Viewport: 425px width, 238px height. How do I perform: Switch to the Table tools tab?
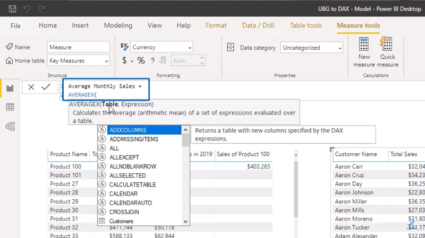click(306, 25)
